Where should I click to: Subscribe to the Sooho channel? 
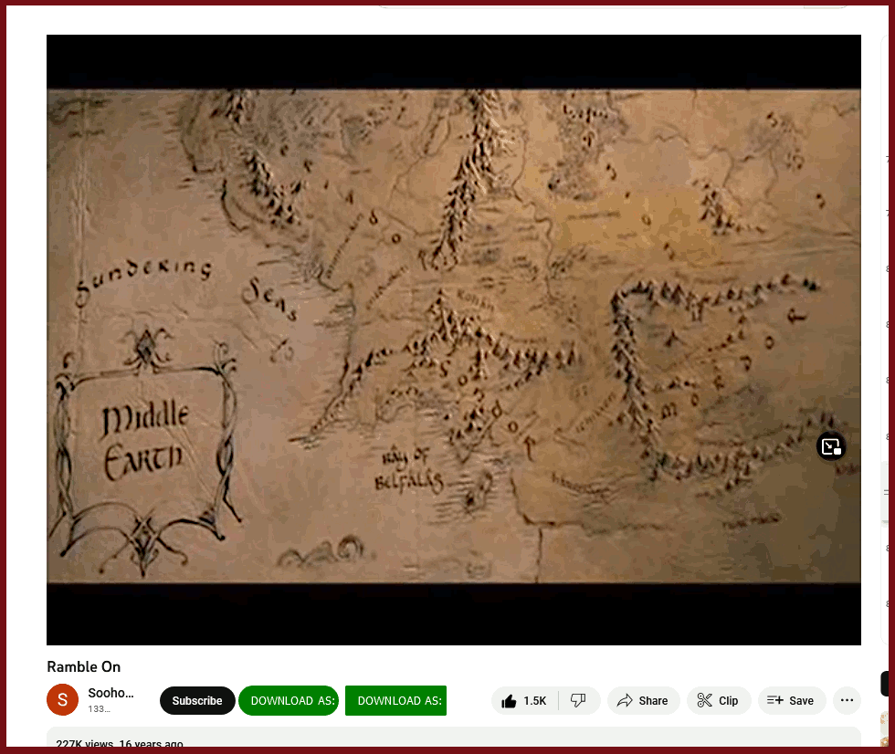coord(197,700)
